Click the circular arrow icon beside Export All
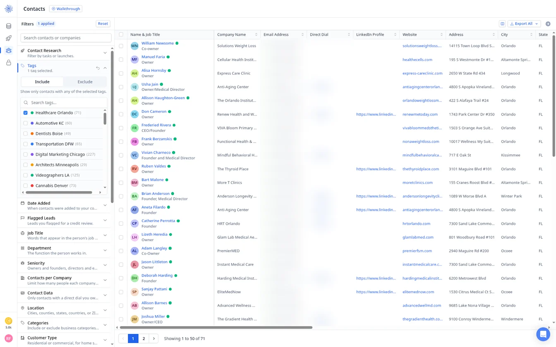This screenshot has width=556, height=347. [548, 24]
